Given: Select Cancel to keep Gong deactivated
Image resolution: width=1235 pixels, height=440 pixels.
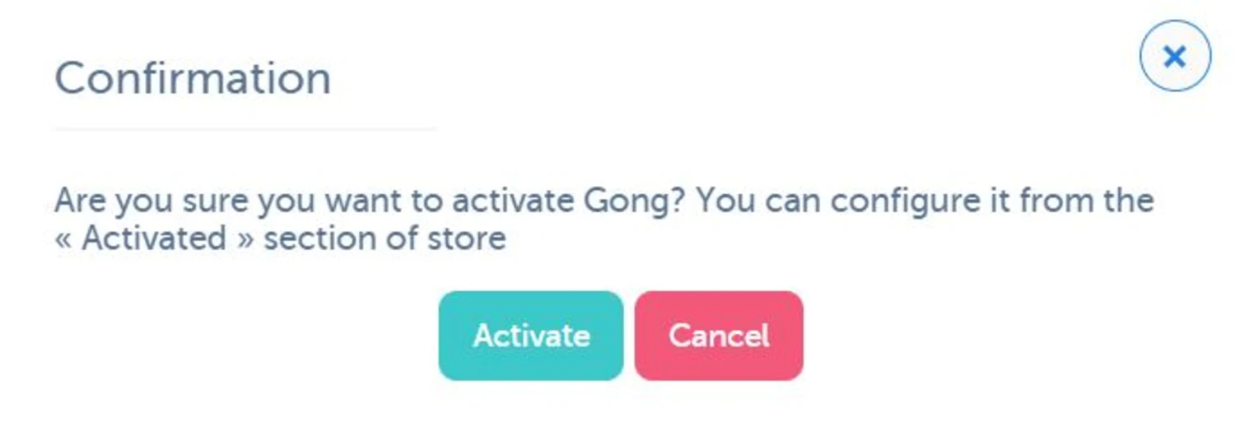Looking at the screenshot, I should tap(719, 336).
